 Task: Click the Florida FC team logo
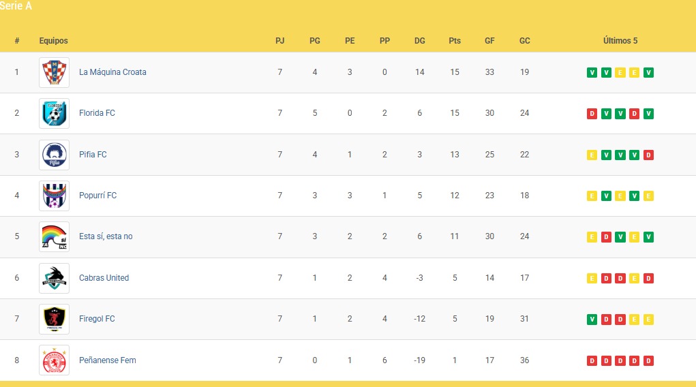coord(54,113)
